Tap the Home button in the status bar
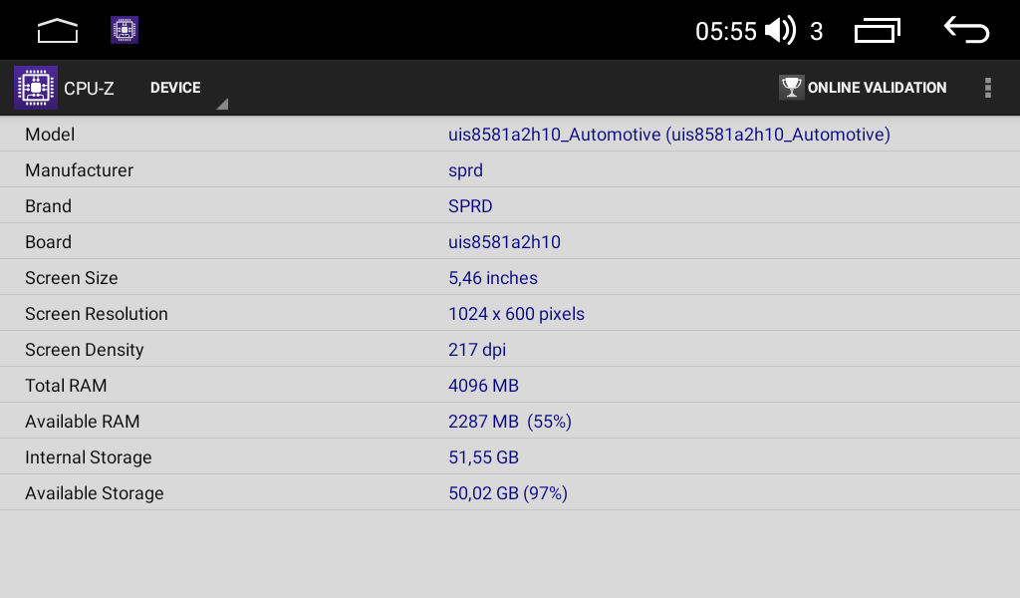 pos(58,31)
